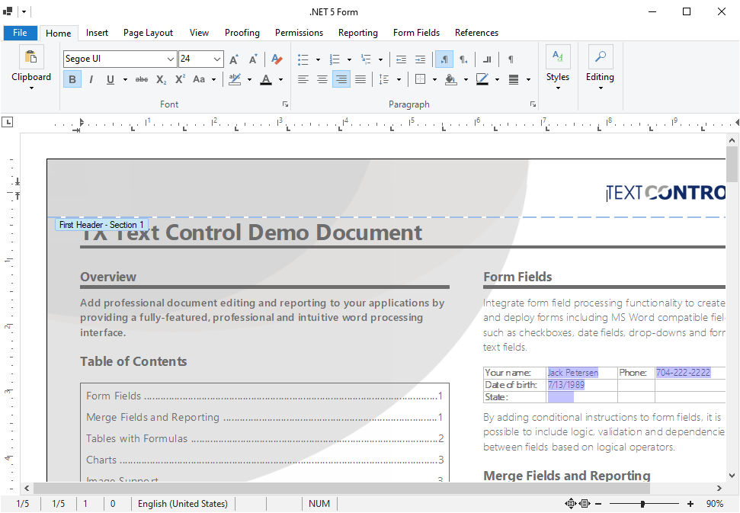Viewport: 740px width, 513px height.
Task: Click the paragraph frame borders icon
Action: pyautogui.click(x=420, y=79)
